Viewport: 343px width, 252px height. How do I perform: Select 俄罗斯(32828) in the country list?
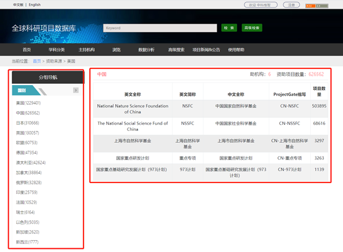click(28, 182)
